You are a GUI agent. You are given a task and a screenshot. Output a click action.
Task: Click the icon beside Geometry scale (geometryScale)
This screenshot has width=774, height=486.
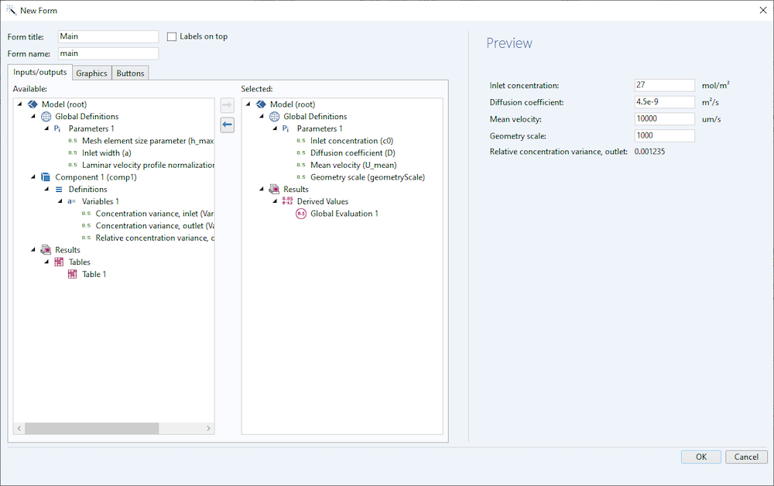(301, 177)
